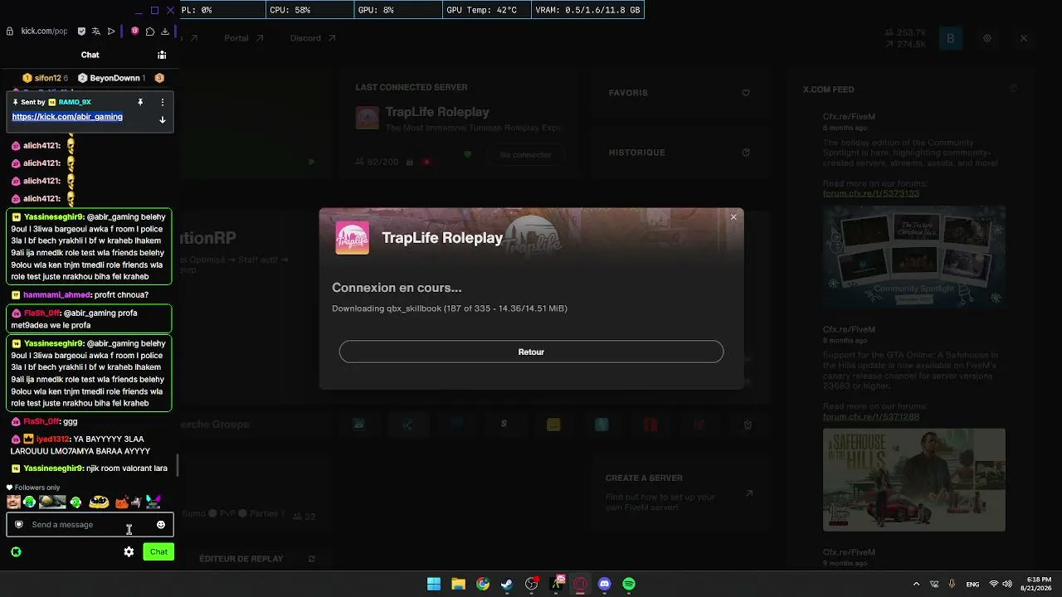Viewport: 1062px width, 597px height.
Task: Open forum.cfx.re/t/5371288 link in X.com feed
Action: click(x=871, y=417)
